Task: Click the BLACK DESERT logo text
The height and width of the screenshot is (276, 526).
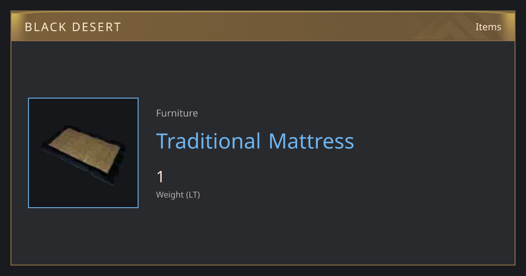Action: click(x=73, y=27)
